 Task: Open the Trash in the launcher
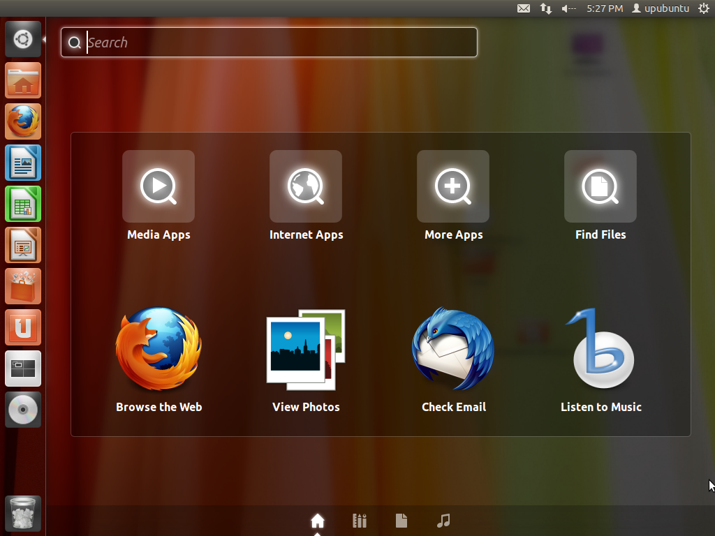tap(23, 514)
